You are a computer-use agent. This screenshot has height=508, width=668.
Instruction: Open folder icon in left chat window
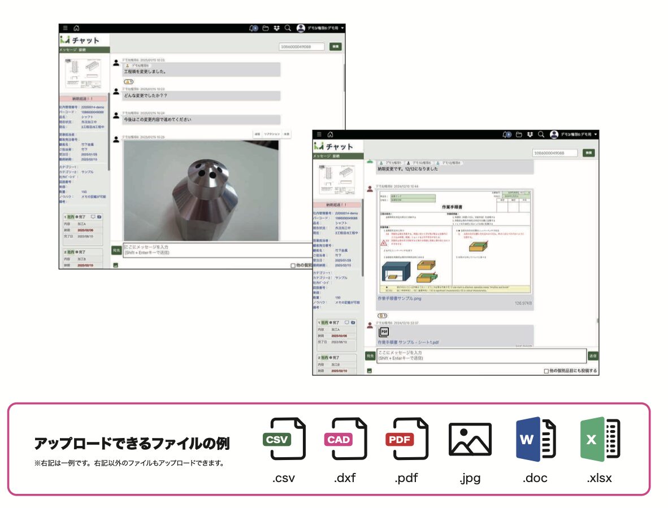pos(266,28)
